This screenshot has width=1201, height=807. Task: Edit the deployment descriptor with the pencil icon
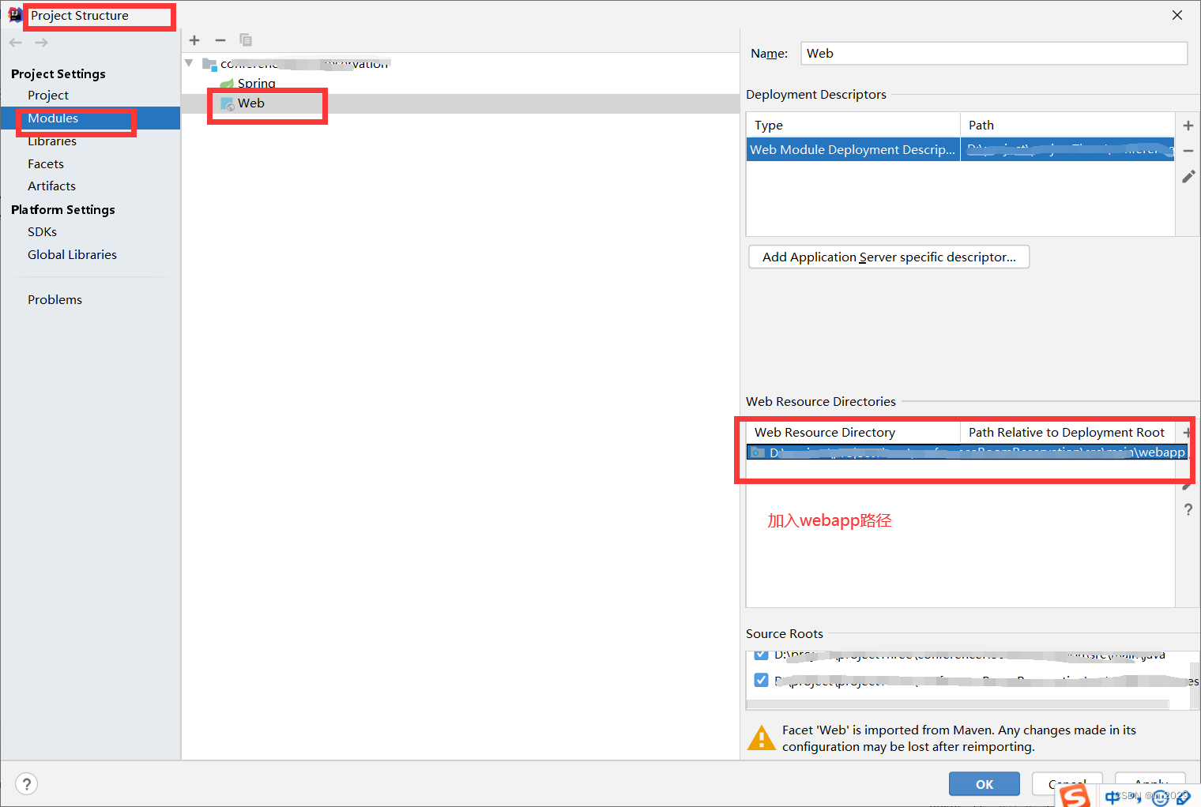coord(1188,176)
